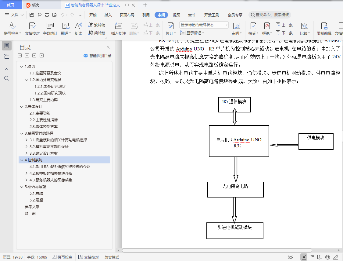Jump to 参考文献 in the outline
Screen dimensions: 343x261
[x=32, y=207]
